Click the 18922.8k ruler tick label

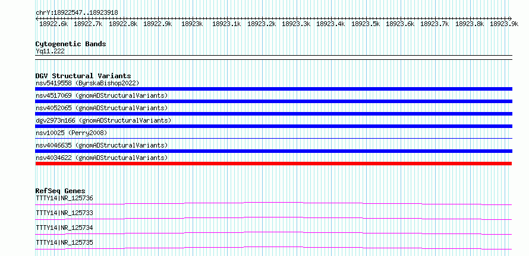pos(123,24)
